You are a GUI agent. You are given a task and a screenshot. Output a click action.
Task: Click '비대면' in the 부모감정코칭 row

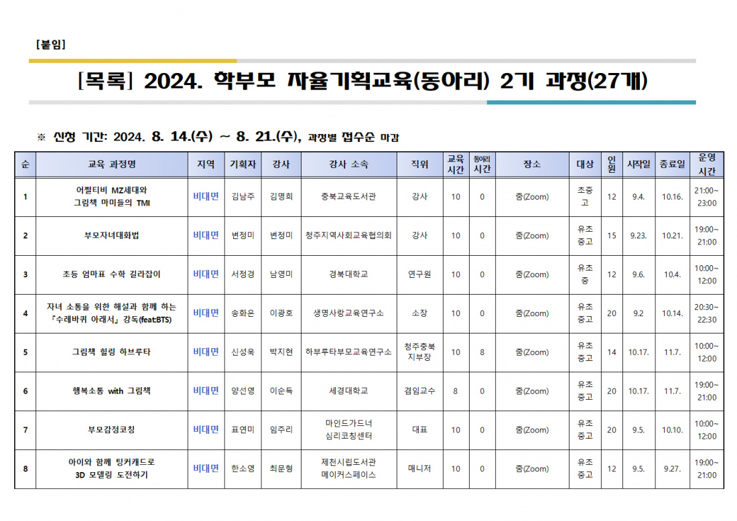[x=206, y=430]
